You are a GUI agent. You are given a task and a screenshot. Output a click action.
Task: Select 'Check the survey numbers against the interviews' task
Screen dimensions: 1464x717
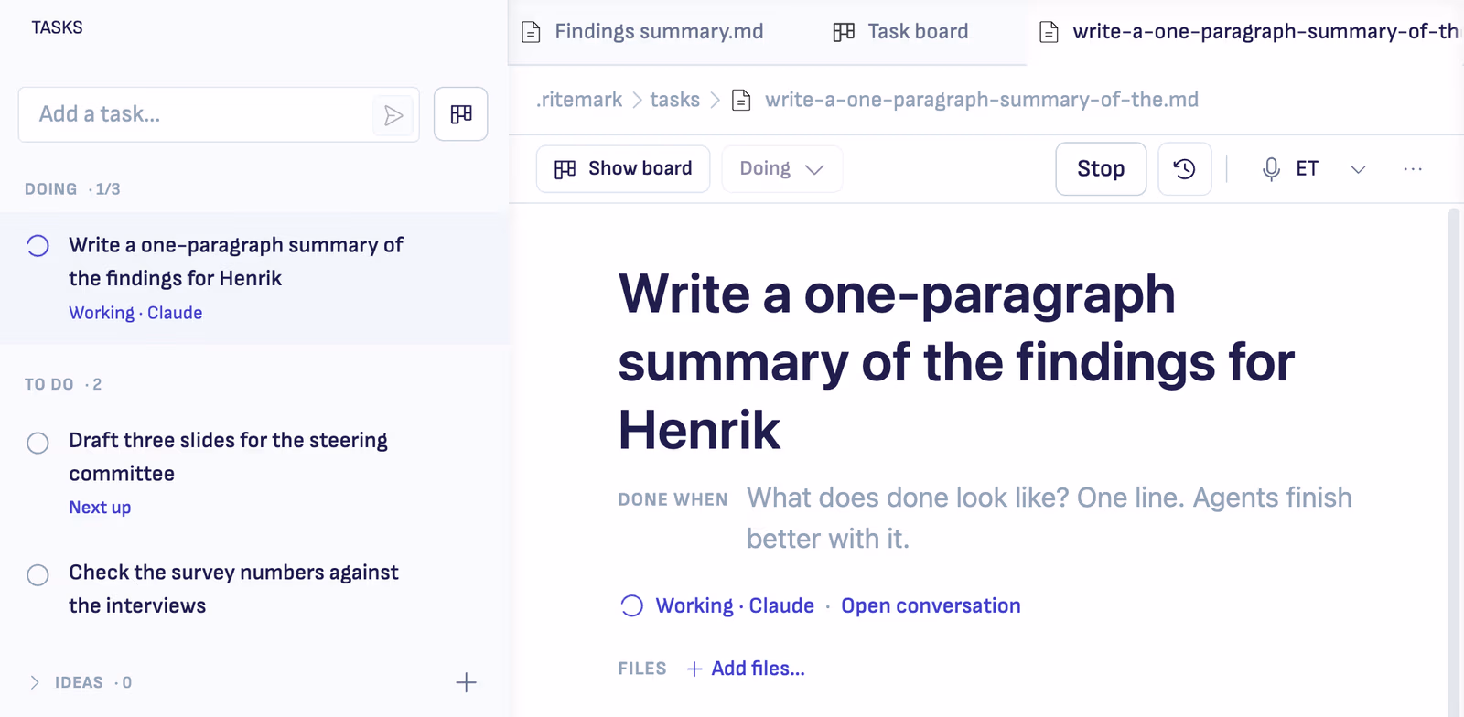(254, 589)
